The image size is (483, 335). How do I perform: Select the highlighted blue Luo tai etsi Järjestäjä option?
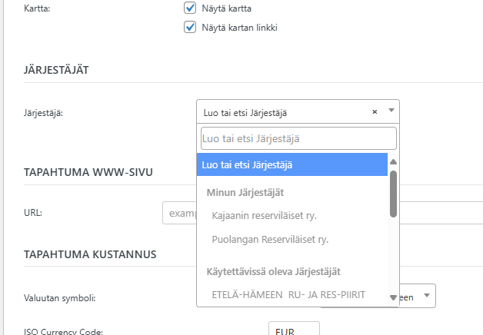(291, 164)
